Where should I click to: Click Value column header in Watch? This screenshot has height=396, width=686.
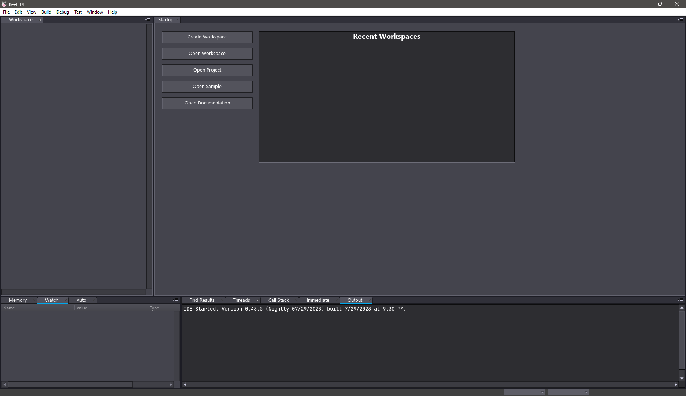pyautogui.click(x=111, y=308)
